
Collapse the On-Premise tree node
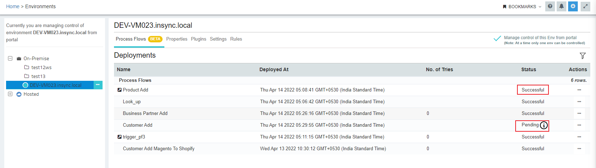(10, 58)
